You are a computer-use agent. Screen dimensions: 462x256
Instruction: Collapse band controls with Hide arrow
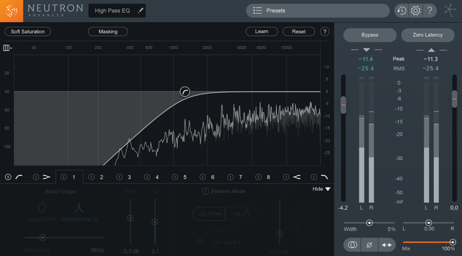(x=321, y=189)
